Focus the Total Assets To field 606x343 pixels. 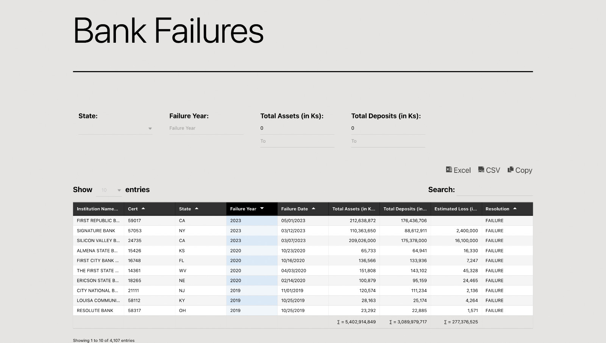297,141
